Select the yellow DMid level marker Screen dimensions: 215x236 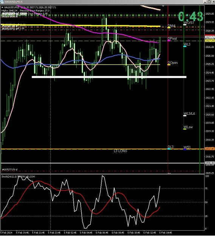click(x=169, y=28)
